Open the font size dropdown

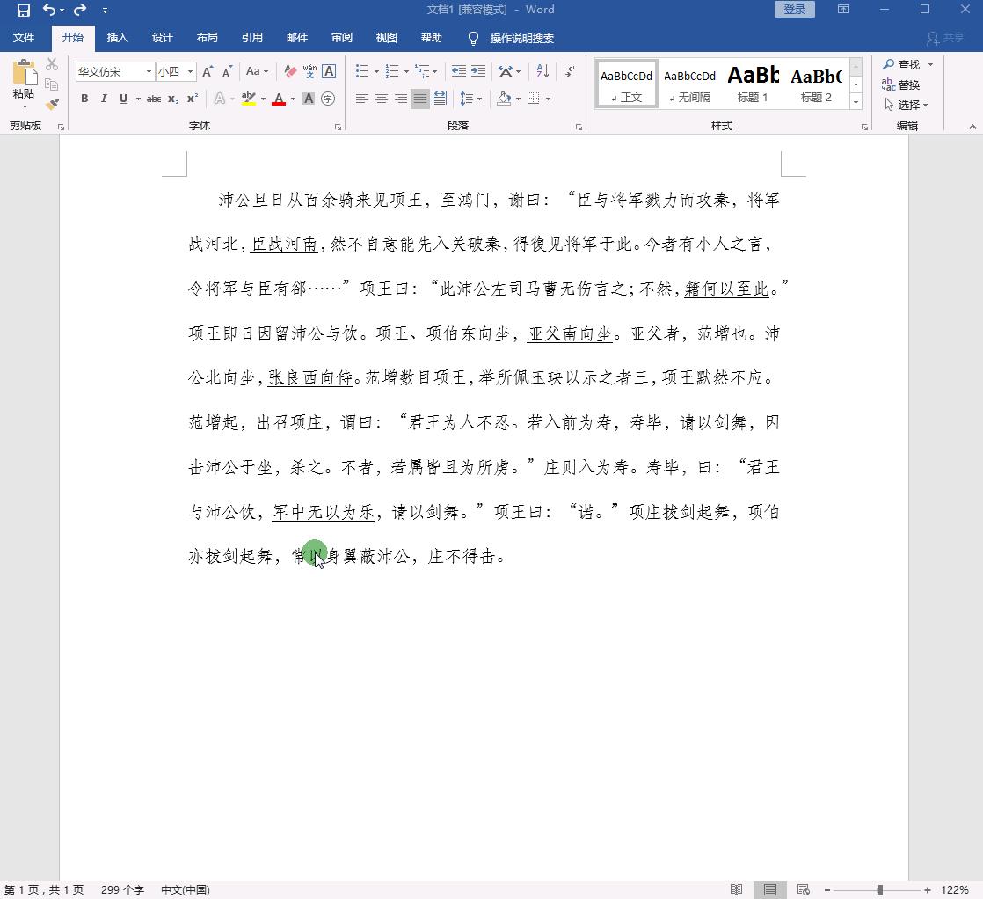click(x=193, y=71)
